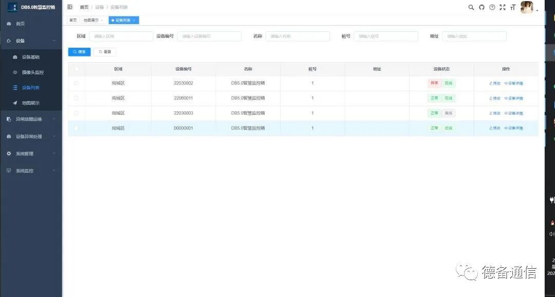Expand the 系统管理 sidebar menu

[31, 153]
